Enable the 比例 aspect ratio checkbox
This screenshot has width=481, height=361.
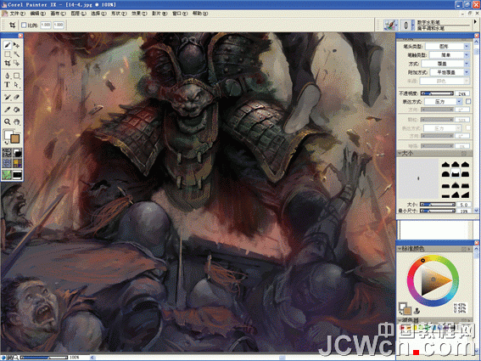coord(24,25)
